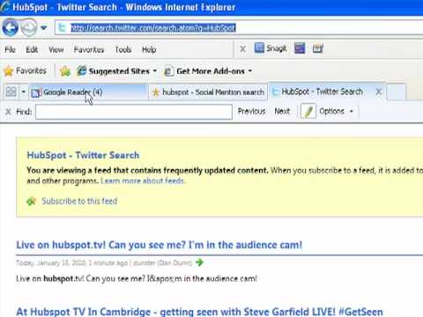
Task: Open the View menu
Action: [56, 49]
